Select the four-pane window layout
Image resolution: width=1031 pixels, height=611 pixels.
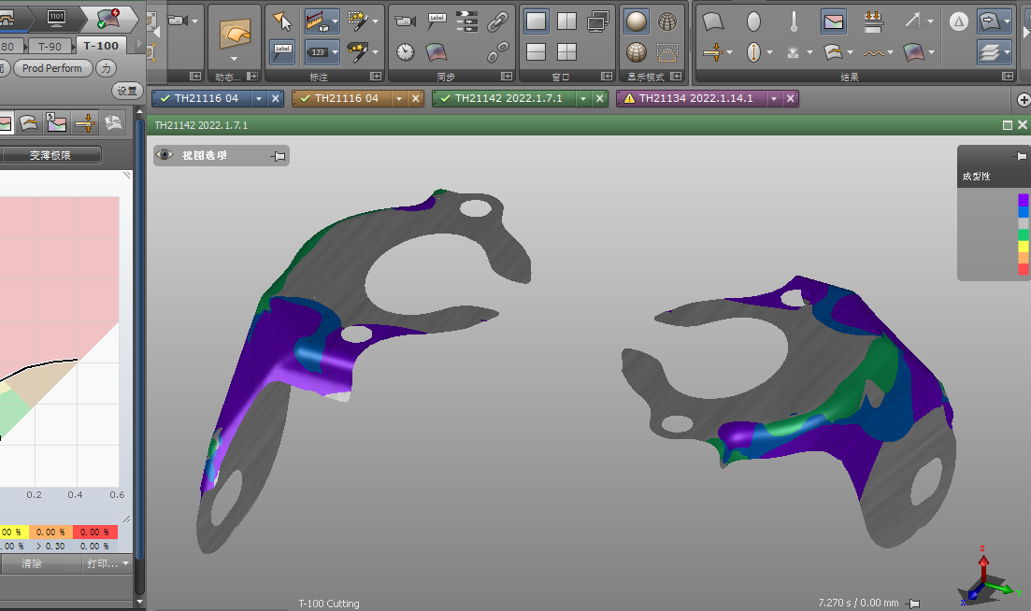566,52
